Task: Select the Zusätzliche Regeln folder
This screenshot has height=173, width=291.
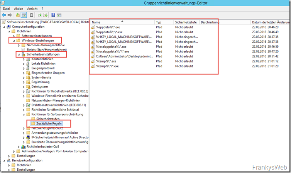Action: tap(46, 123)
